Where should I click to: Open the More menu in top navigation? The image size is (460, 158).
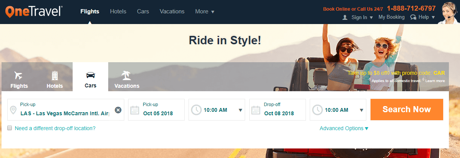click(x=205, y=11)
